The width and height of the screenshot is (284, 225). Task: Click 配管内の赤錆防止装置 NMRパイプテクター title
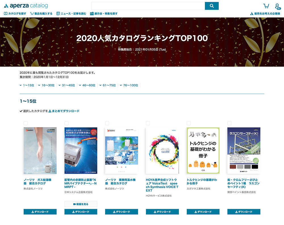80,183
